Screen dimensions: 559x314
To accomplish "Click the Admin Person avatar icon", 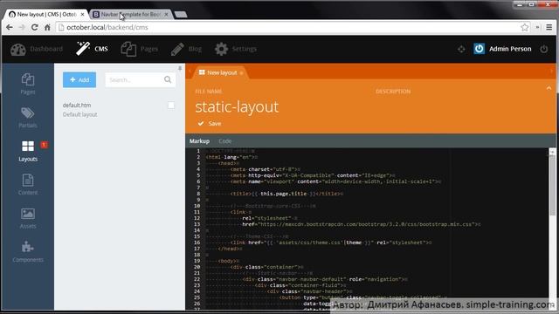I will click(480, 49).
